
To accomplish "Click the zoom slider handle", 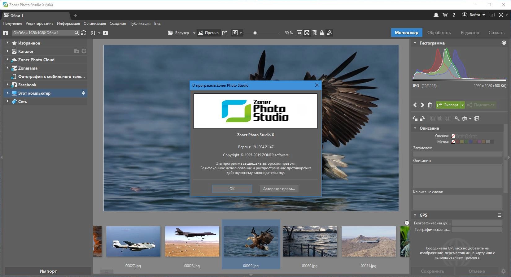I will pyautogui.click(x=255, y=33).
